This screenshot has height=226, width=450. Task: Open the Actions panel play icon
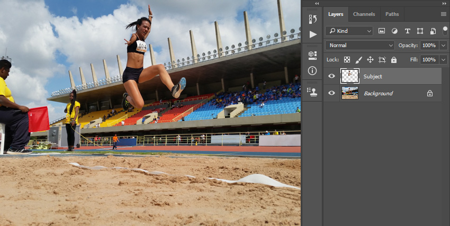pos(312,34)
